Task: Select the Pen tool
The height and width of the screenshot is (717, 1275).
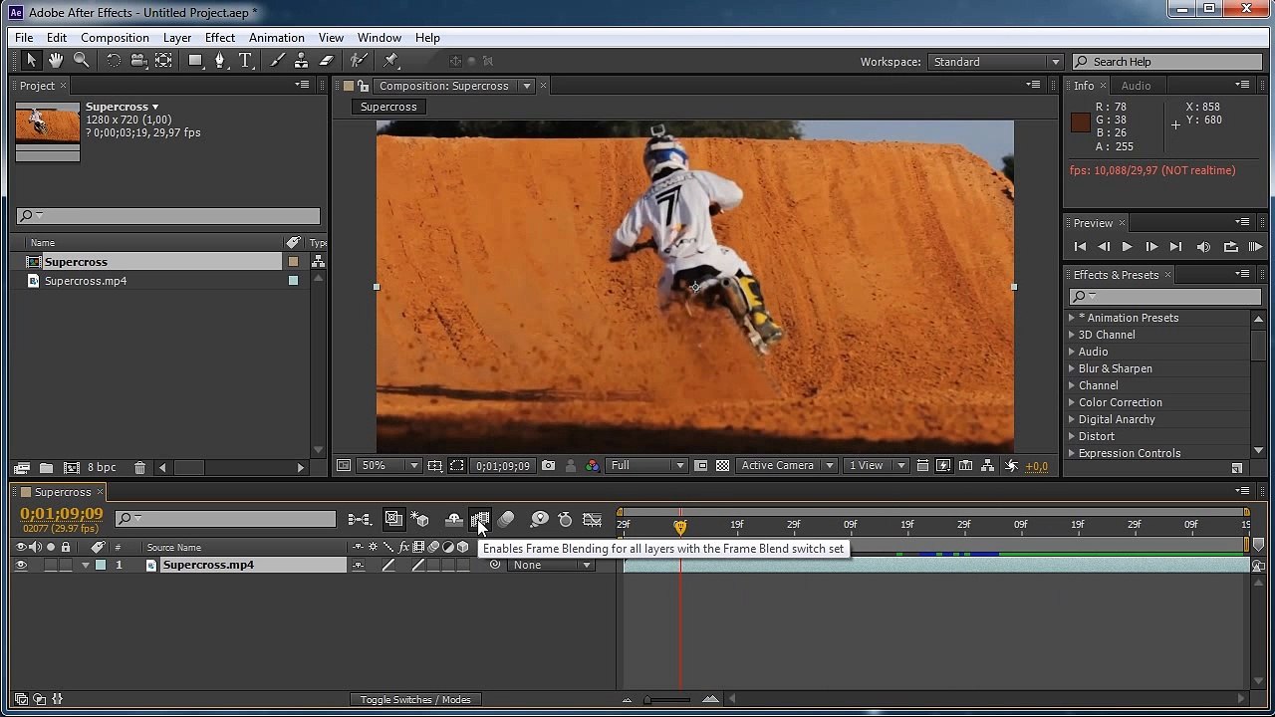Action: coord(220,61)
